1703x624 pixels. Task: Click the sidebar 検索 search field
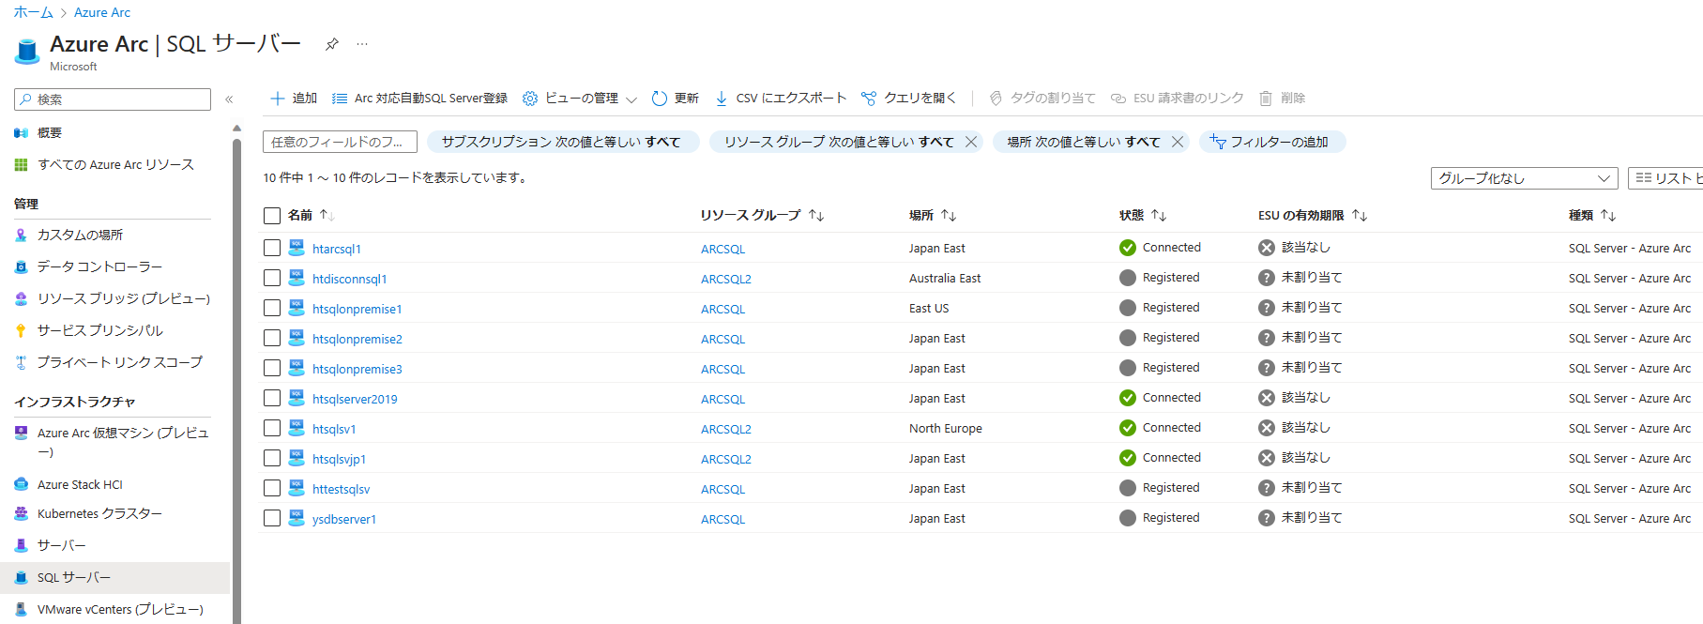pos(113,99)
